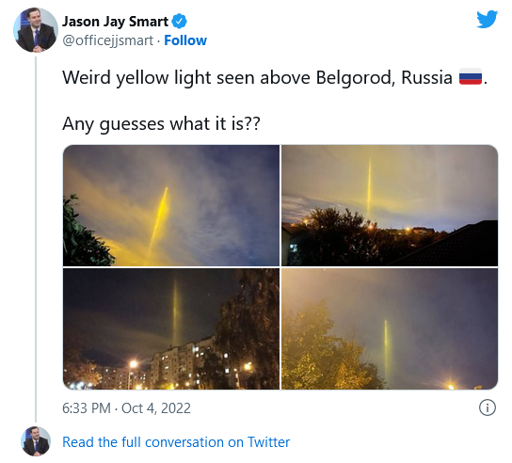Open the top-left slanted yellow beam photo
This screenshot has height=463, width=512.
171,205
